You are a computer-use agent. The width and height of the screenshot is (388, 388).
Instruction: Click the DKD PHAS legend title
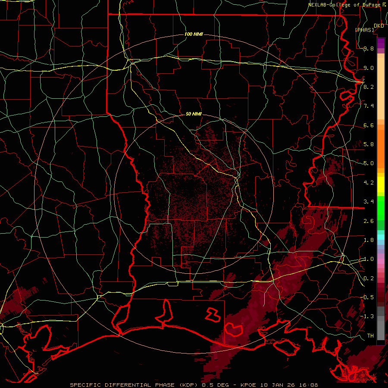[x=369, y=28]
